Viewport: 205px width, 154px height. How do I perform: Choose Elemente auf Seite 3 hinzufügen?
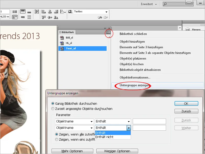click(141, 47)
